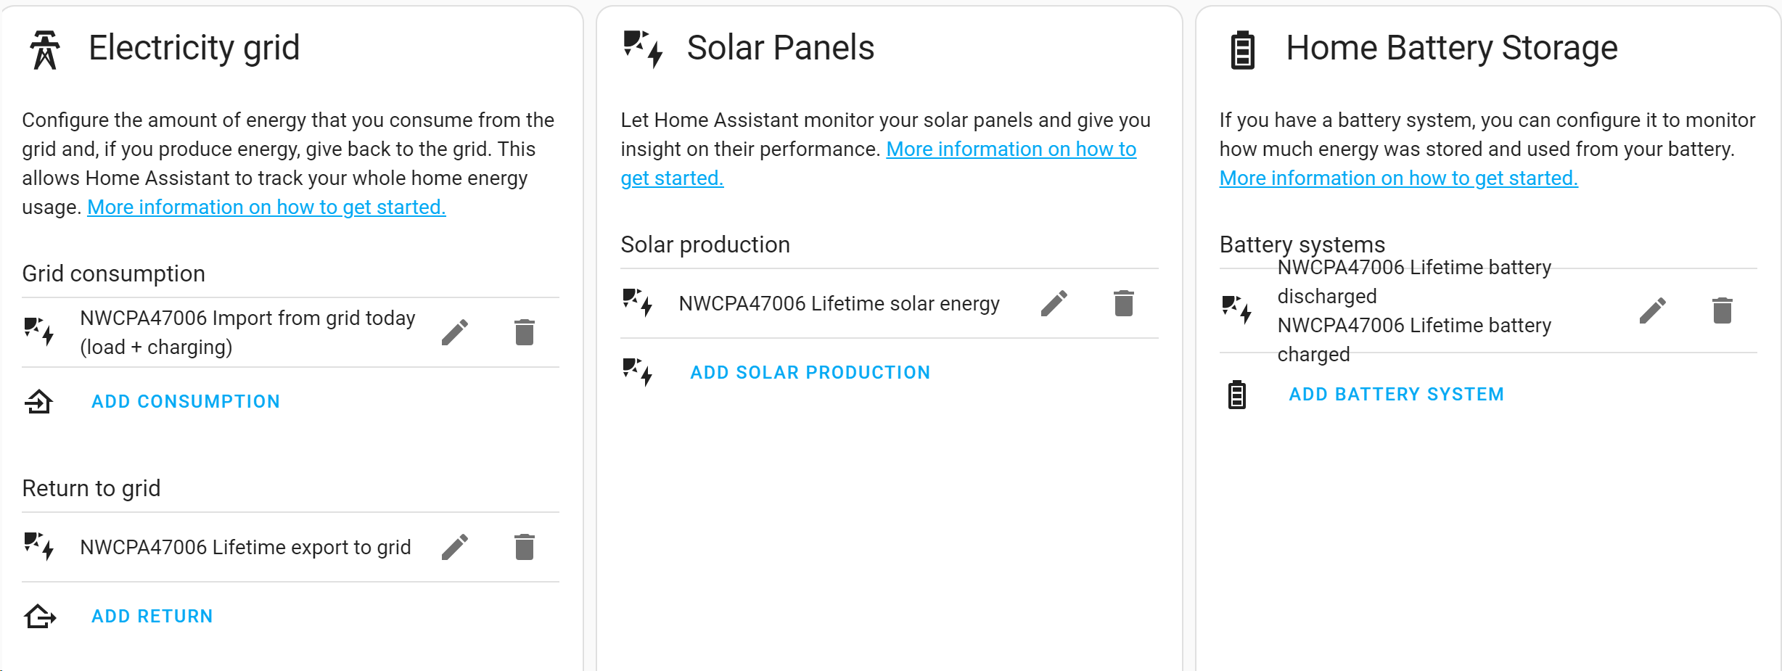Open the Solar Panels more information link
The width and height of the screenshot is (1782, 671).
pos(1011,149)
